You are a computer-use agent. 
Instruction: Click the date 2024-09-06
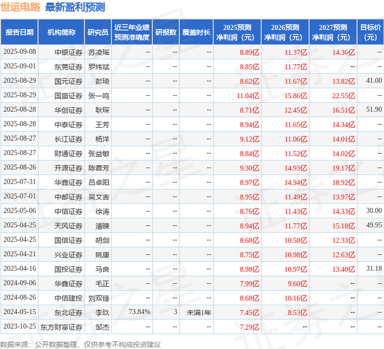coord(20,283)
